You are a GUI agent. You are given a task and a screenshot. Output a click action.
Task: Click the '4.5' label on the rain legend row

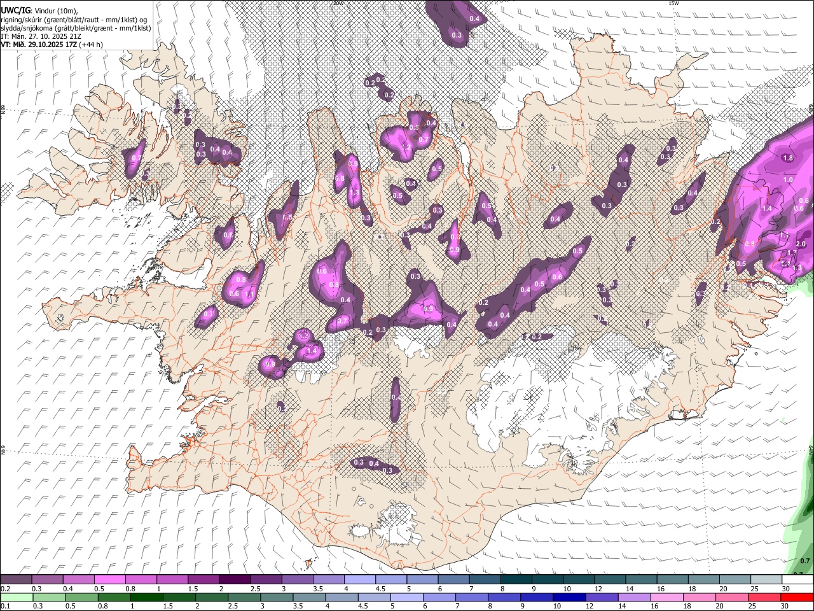pos(363,606)
